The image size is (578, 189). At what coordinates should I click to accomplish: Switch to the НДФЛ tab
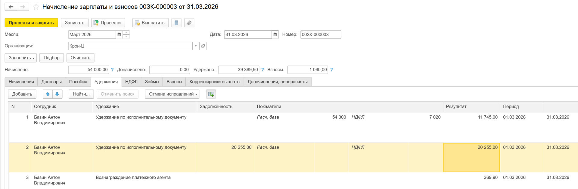point(131,82)
